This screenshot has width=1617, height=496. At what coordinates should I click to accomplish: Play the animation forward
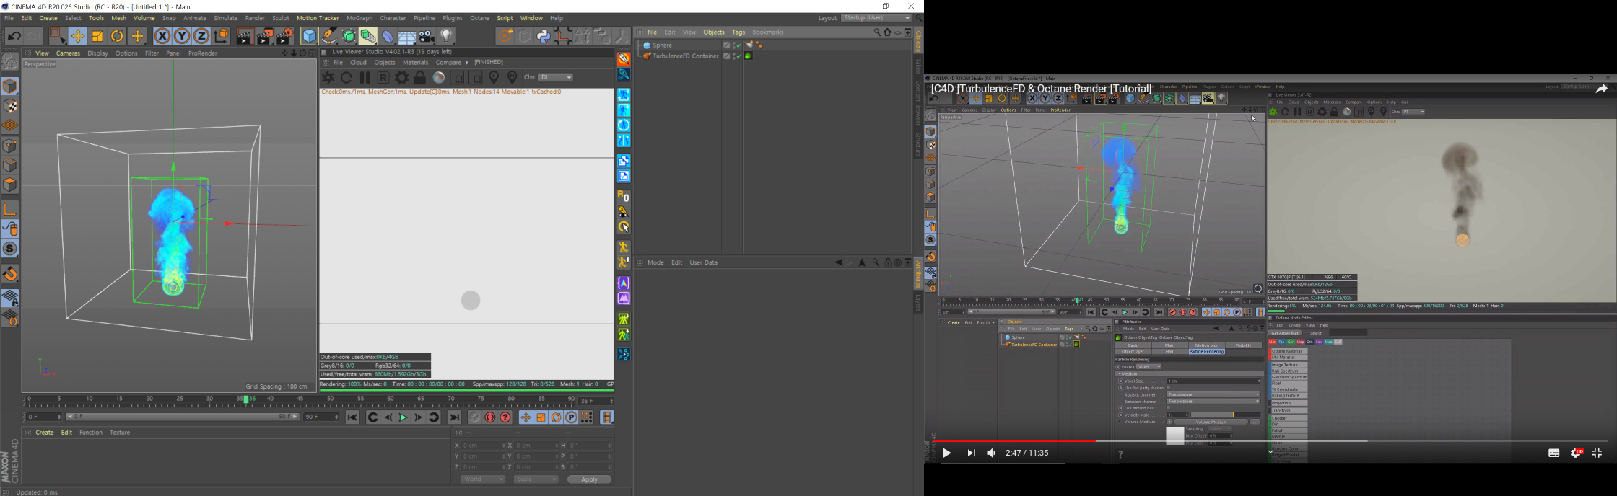click(403, 417)
